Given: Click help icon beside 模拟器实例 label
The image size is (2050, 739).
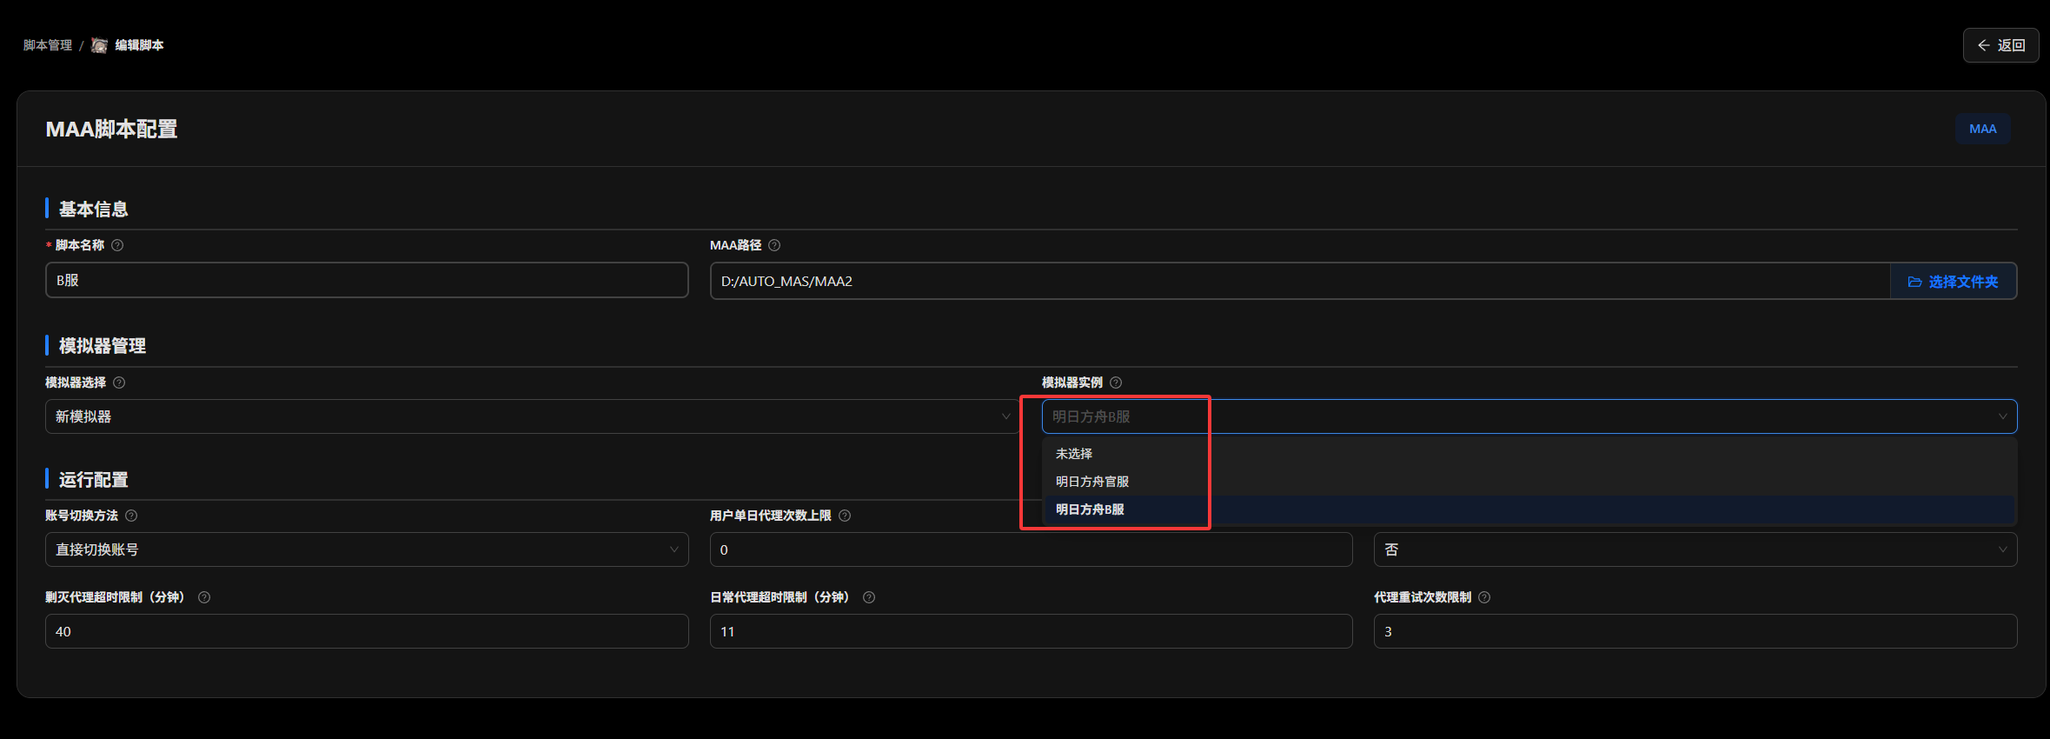Looking at the screenshot, I should (1116, 383).
